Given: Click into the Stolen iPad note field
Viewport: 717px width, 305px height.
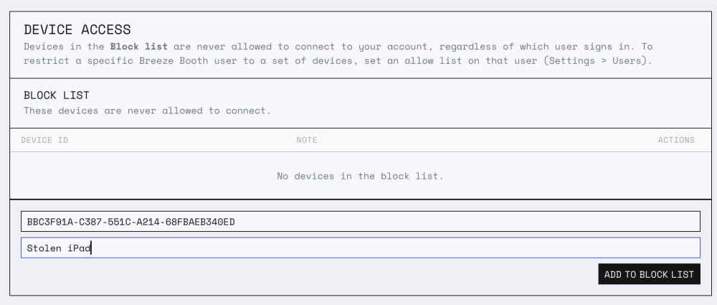Looking at the screenshot, I should tap(361, 248).
